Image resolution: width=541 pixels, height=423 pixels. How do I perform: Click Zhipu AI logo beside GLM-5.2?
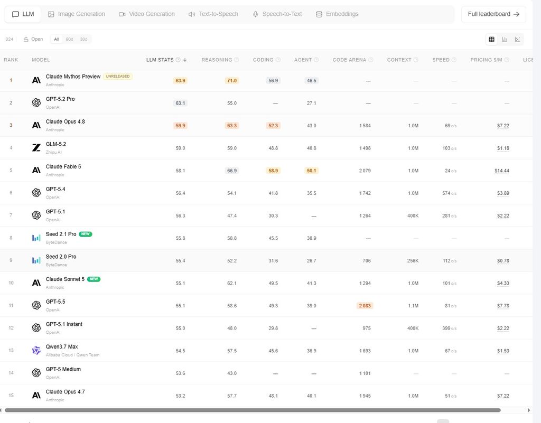tap(36, 148)
